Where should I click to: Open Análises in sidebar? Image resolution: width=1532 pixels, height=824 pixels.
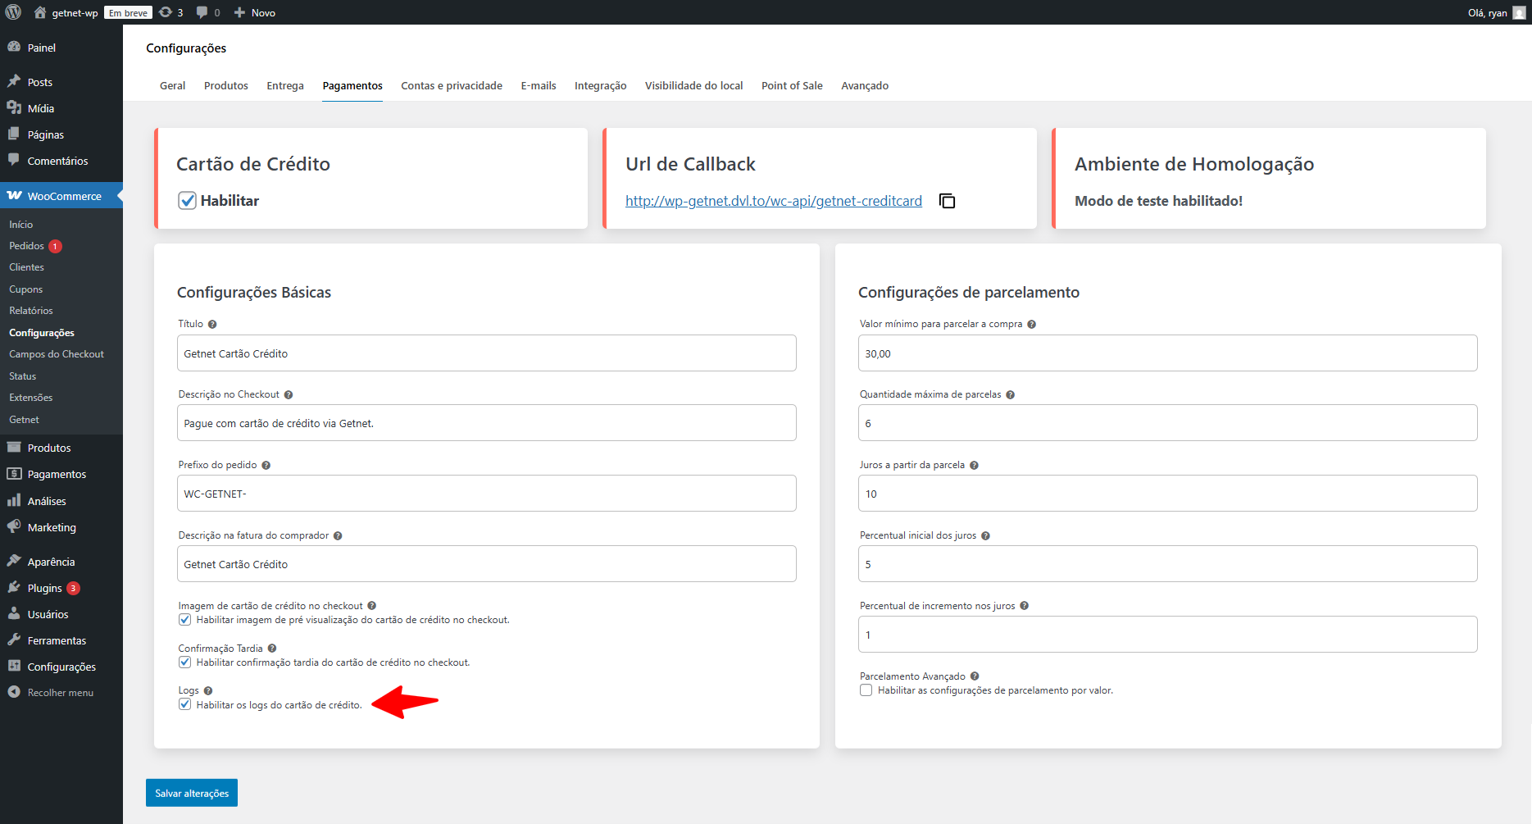(47, 501)
